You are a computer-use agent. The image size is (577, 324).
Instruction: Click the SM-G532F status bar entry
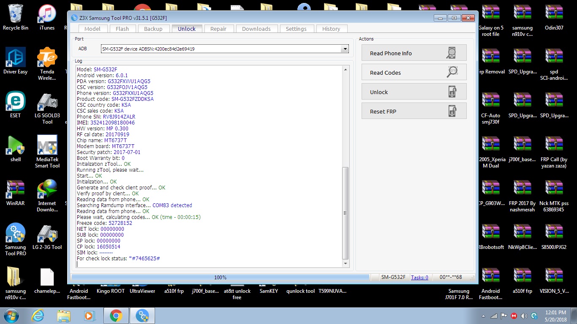[393, 277]
